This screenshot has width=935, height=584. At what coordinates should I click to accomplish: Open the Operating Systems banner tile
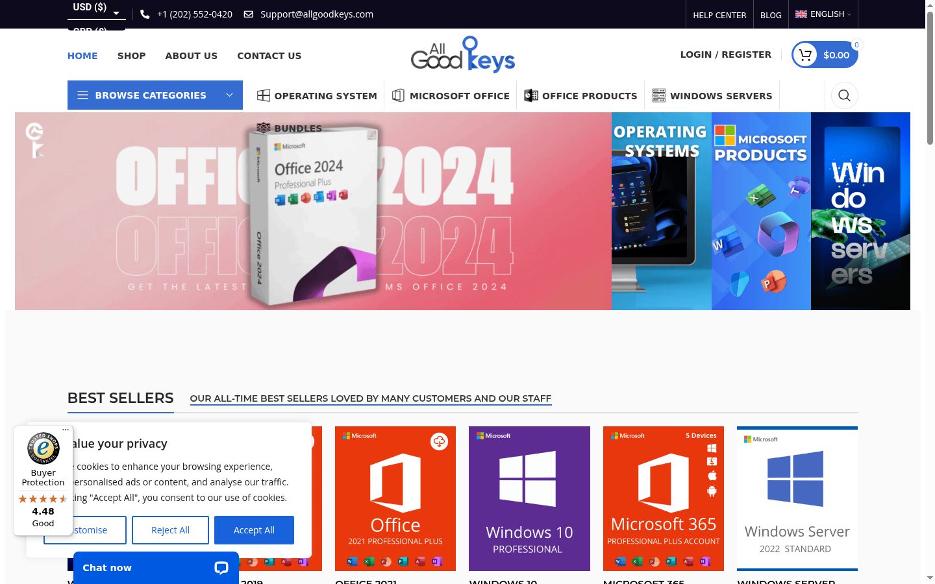pos(662,211)
